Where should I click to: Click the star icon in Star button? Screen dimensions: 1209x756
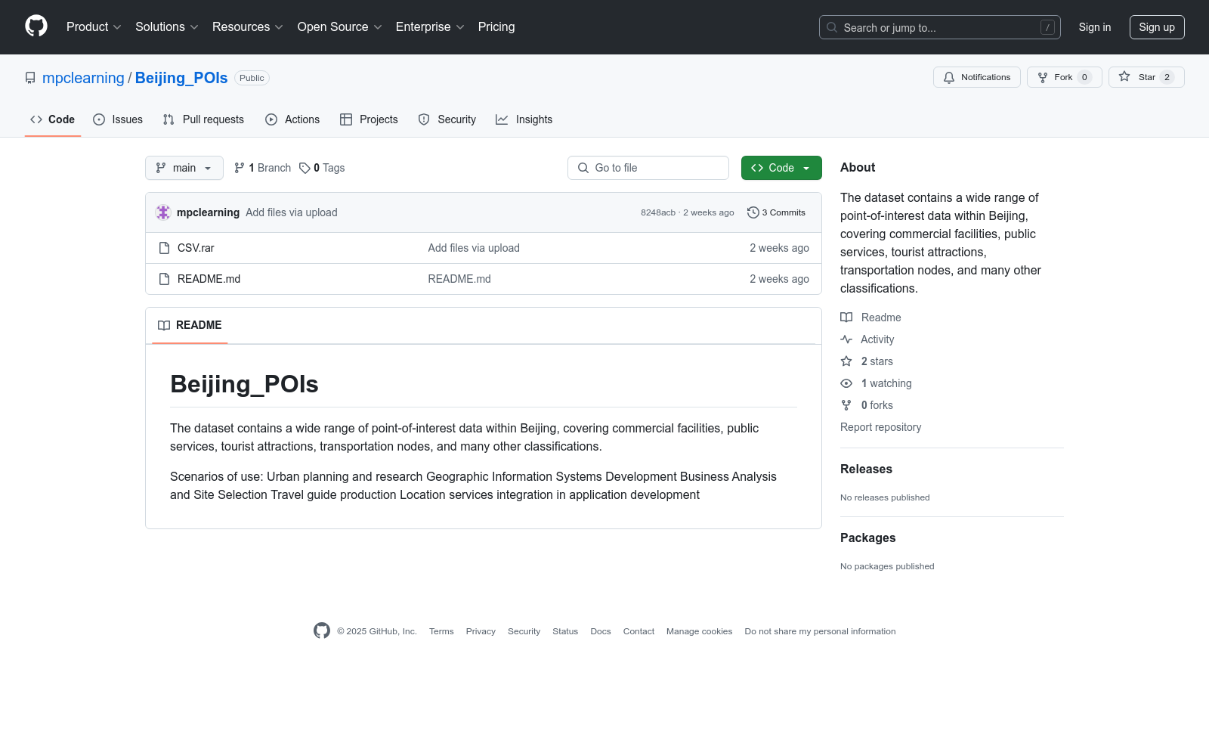tap(1124, 77)
